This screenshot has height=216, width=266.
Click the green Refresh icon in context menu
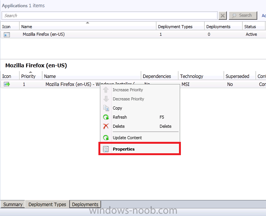[x=106, y=117]
